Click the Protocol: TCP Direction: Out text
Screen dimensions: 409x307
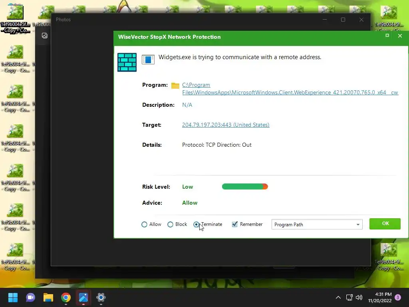217,145
